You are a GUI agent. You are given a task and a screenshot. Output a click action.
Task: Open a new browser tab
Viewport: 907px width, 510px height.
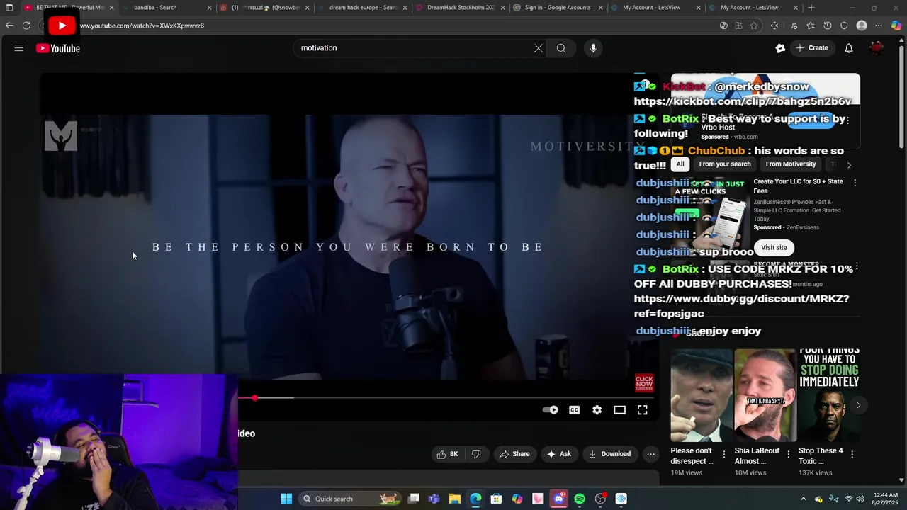[x=811, y=8]
